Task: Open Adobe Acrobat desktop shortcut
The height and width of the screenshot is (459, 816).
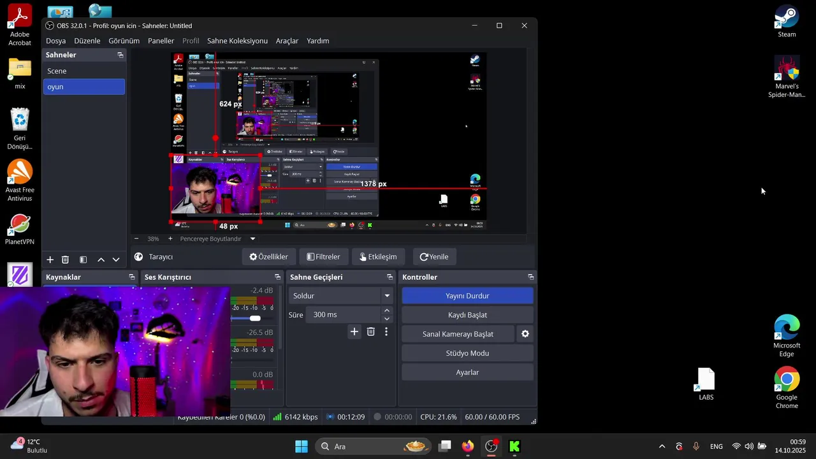Action: (x=20, y=25)
